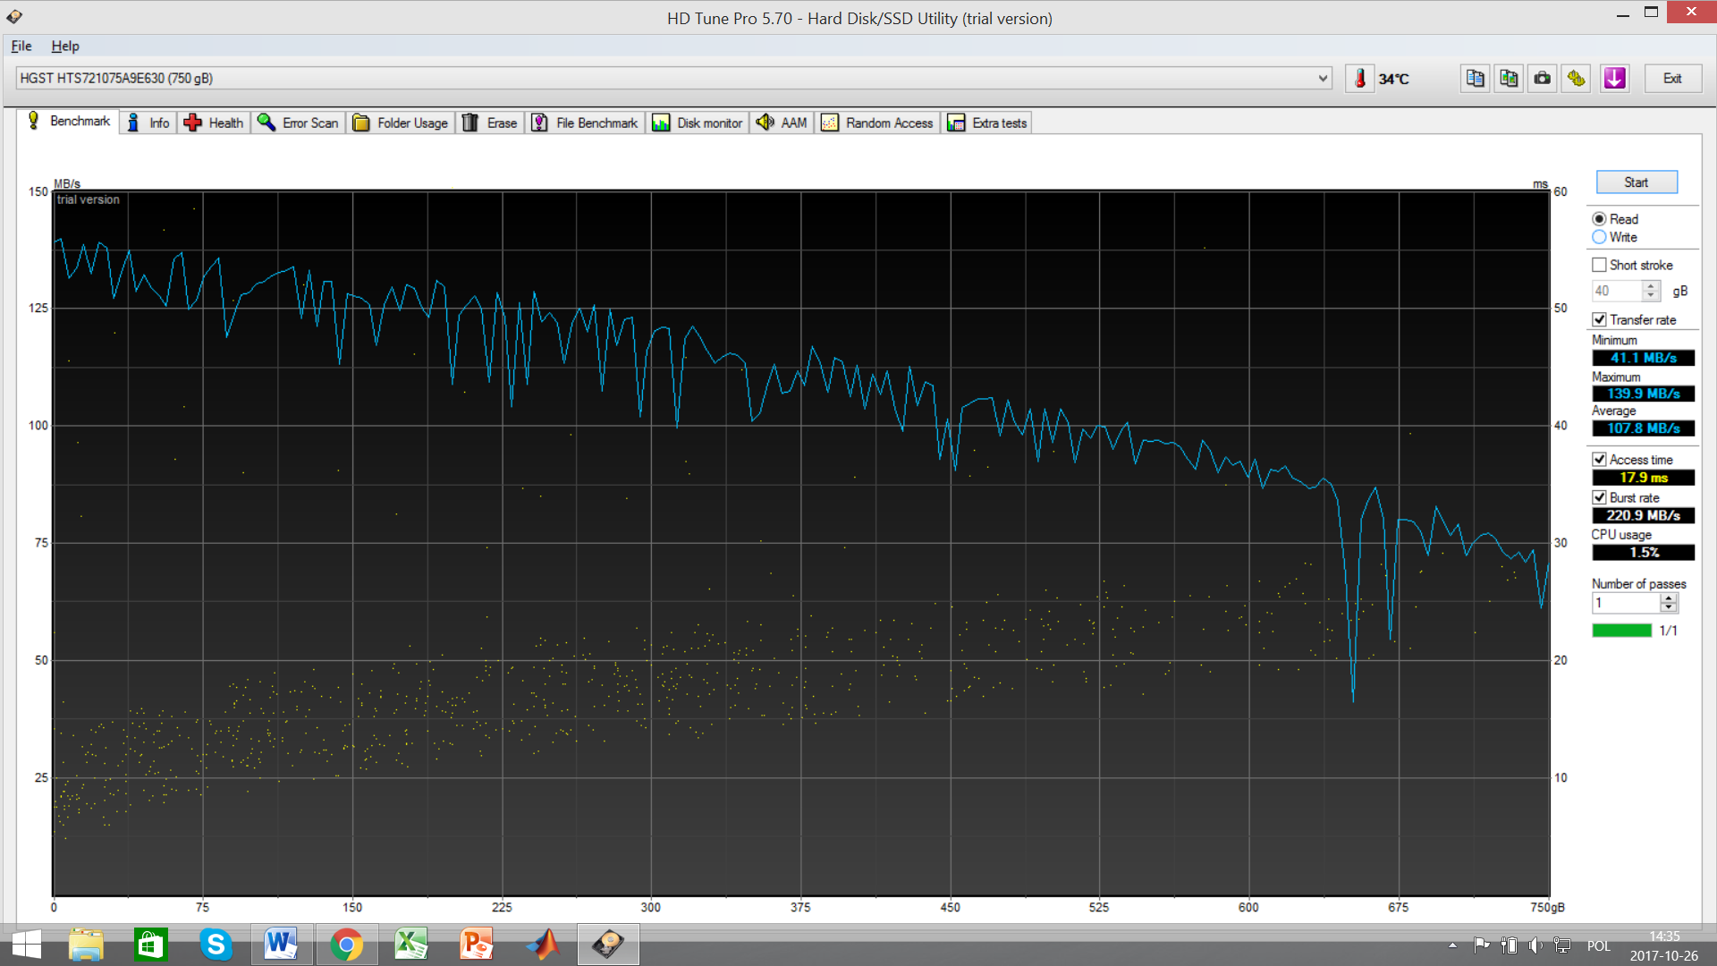The height and width of the screenshot is (966, 1717).
Task: Open Excel from the taskbar
Action: 411,945
